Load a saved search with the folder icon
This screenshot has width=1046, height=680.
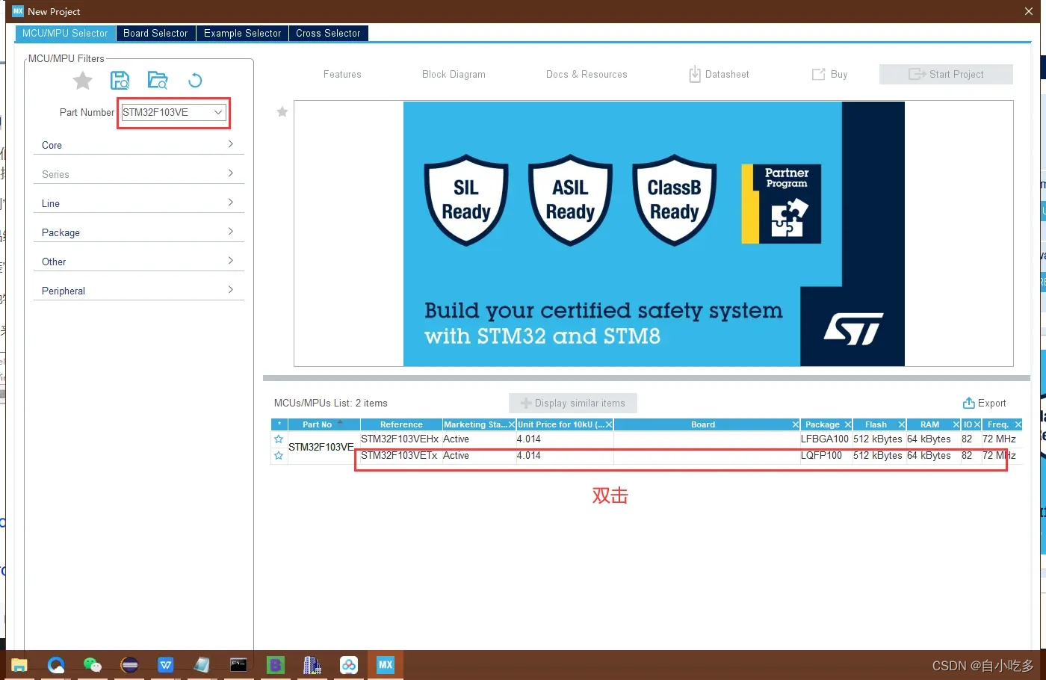coord(158,80)
